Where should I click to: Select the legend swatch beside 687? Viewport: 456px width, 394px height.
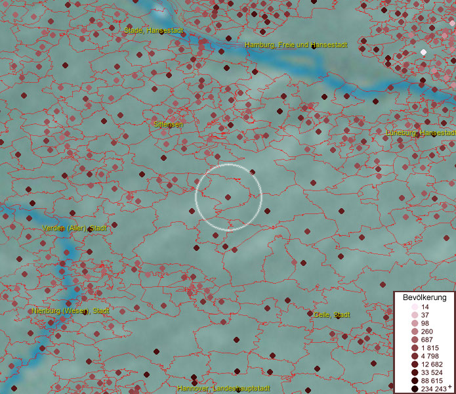pos(415,339)
